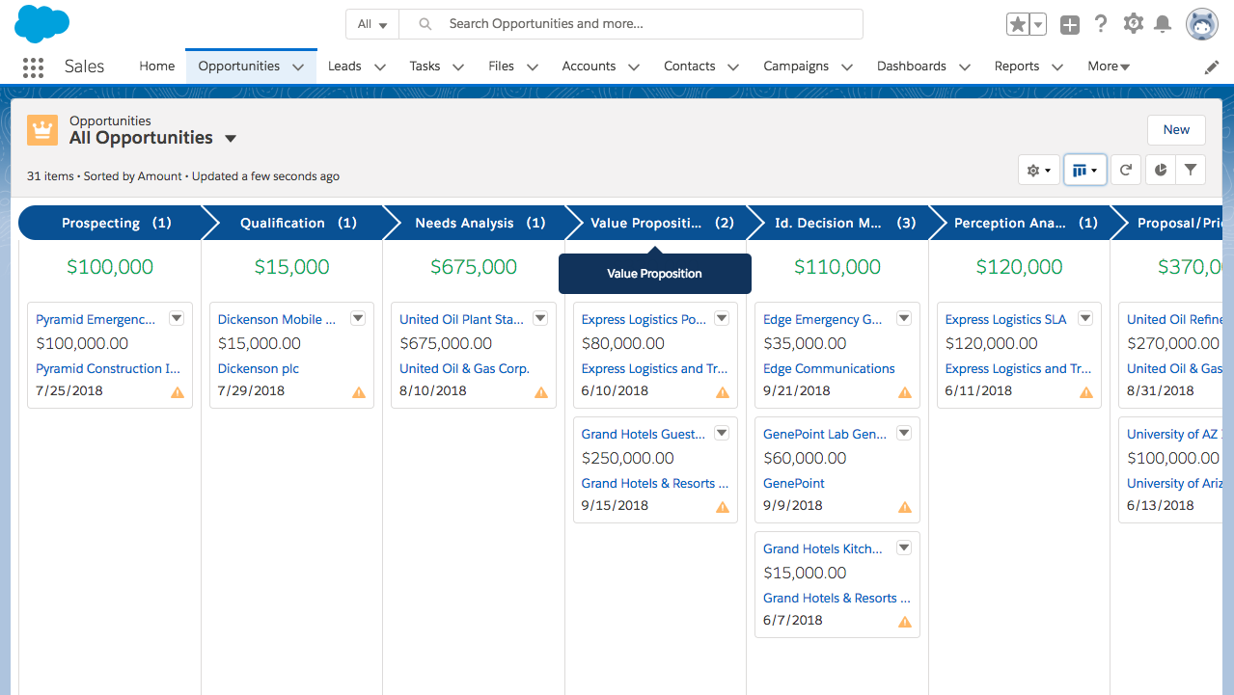Image resolution: width=1234 pixels, height=695 pixels.
Task: Open the user avatar profile
Action: coord(1201,23)
